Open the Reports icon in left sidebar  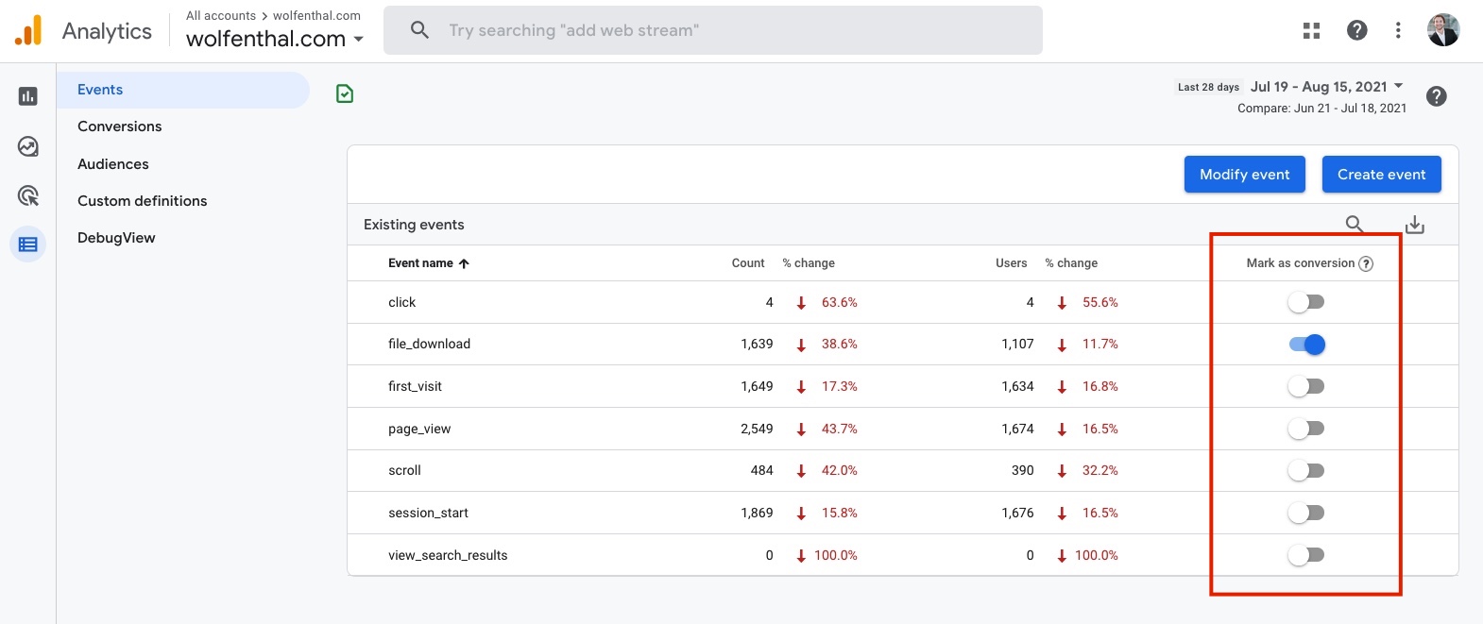tap(28, 96)
